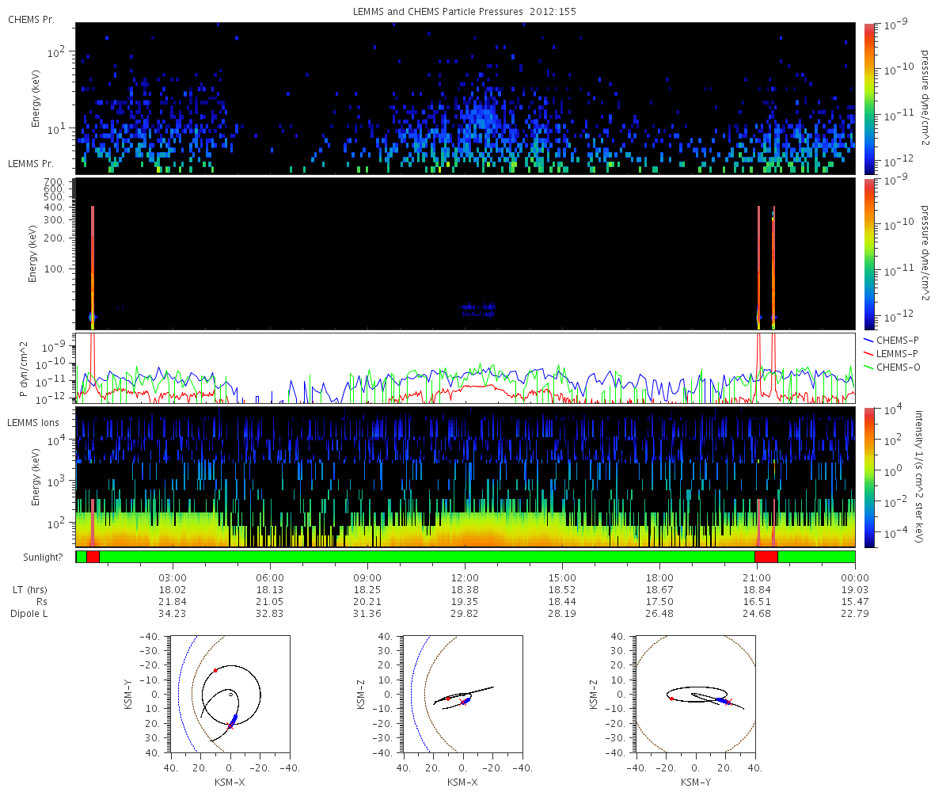Click the LEMMS pressure color bar

pos(869,253)
